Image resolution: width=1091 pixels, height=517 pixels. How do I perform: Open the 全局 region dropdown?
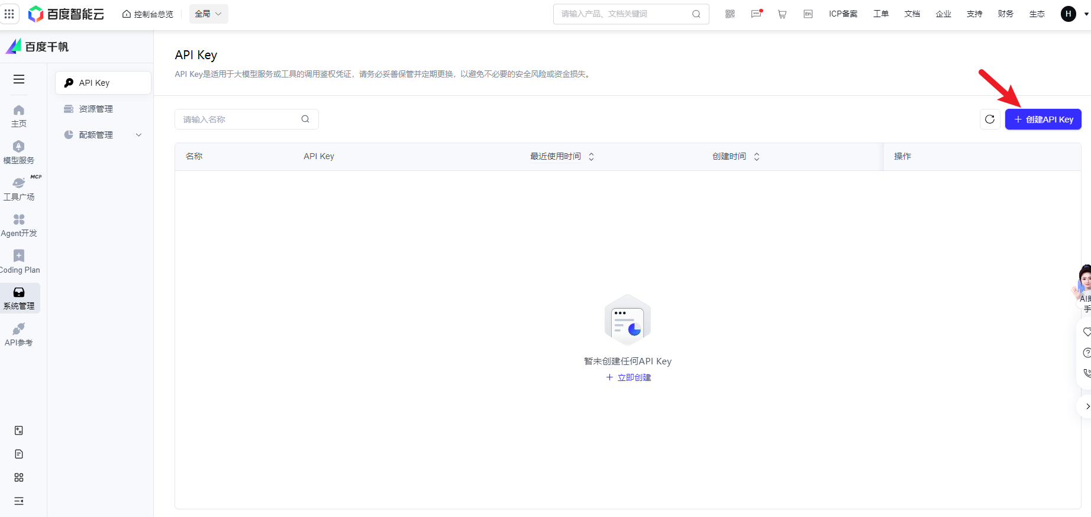tap(208, 14)
